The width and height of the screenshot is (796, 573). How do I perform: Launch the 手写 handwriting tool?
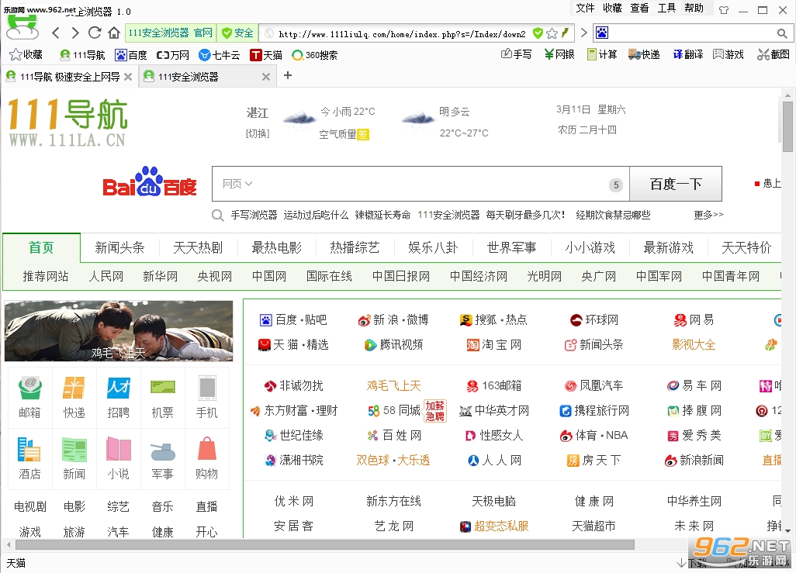coord(516,54)
